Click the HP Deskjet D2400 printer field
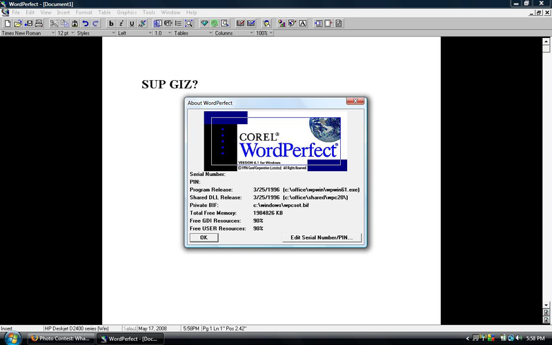Viewport: 552px width, 345px height. point(82,328)
